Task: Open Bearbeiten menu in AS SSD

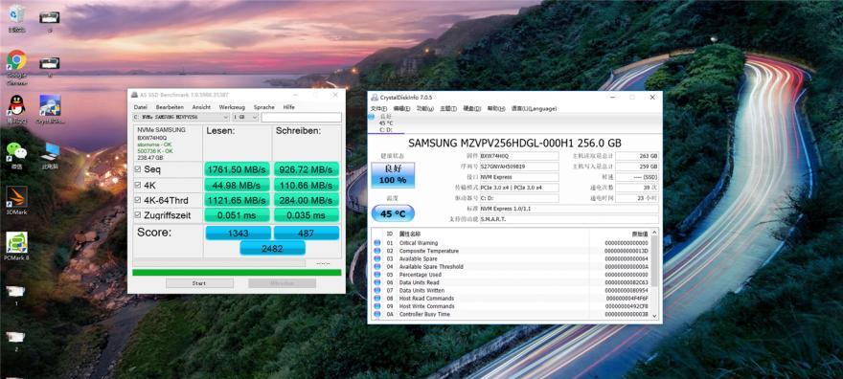Action: [x=170, y=107]
